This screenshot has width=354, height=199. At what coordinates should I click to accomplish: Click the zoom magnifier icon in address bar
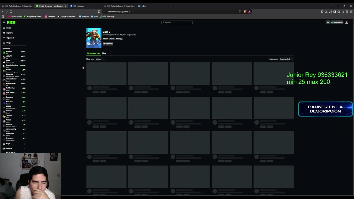click(x=240, y=12)
